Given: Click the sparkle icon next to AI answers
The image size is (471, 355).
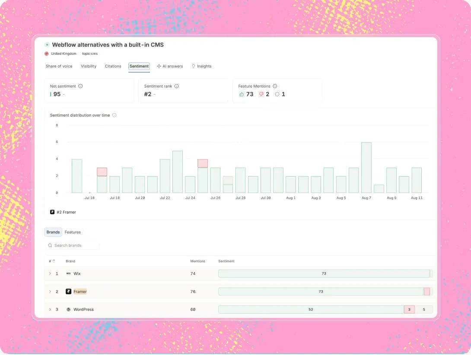Looking at the screenshot, I should point(159,67).
